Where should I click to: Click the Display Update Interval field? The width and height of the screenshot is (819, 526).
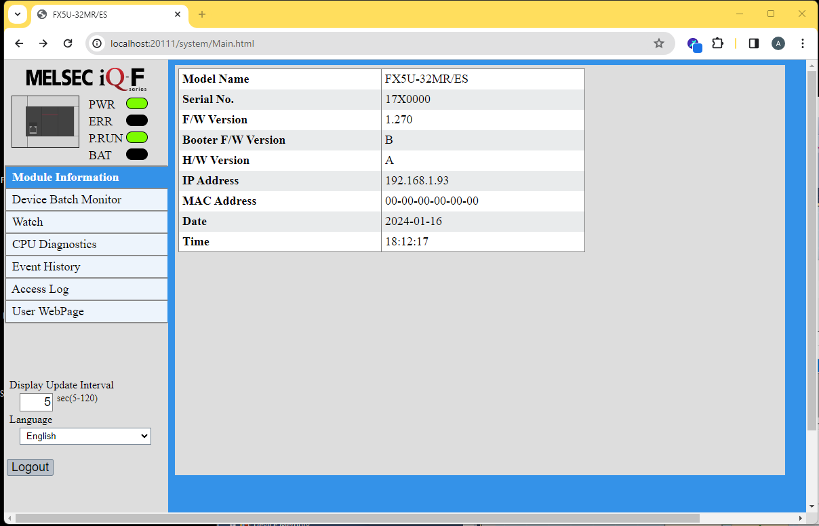[36, 402]
